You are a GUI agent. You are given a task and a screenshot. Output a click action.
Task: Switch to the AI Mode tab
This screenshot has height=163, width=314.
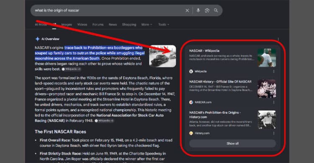[x=41, y=25]
